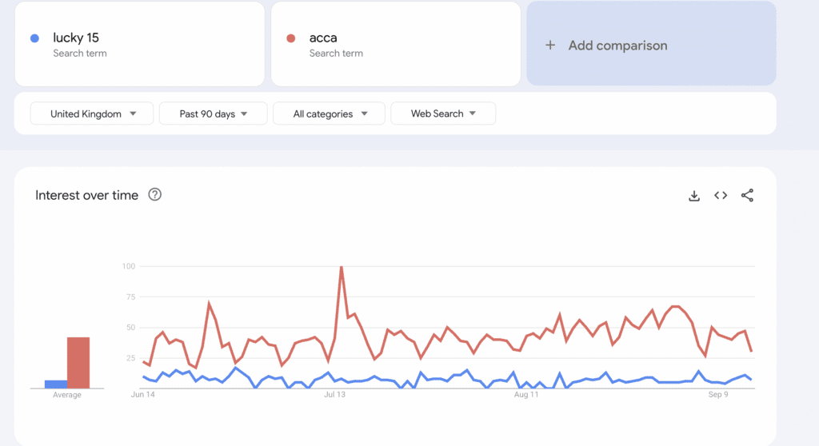Expand the Web Search type dropdown
Viewport: 819px width, 446px height.
click(x=442, y=113)
